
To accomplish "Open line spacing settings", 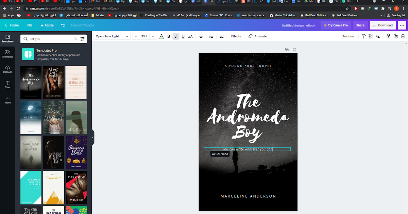I will 222,36.
